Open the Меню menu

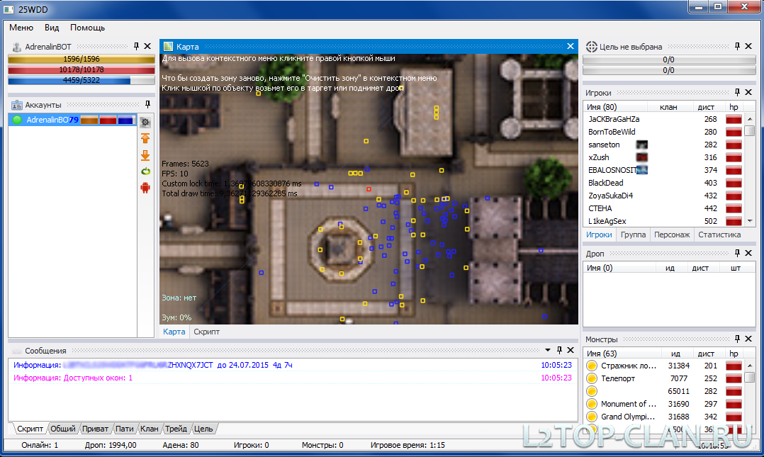(21, 28)
